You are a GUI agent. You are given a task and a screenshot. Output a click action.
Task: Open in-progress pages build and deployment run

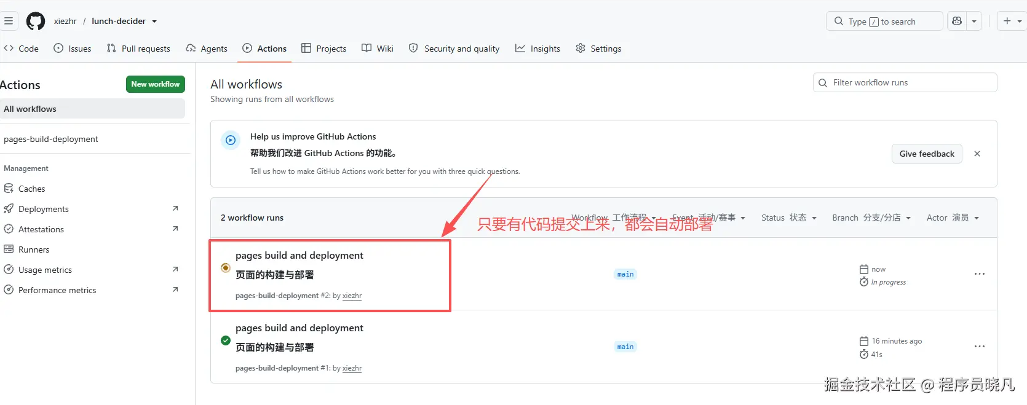tap(299, 256)
